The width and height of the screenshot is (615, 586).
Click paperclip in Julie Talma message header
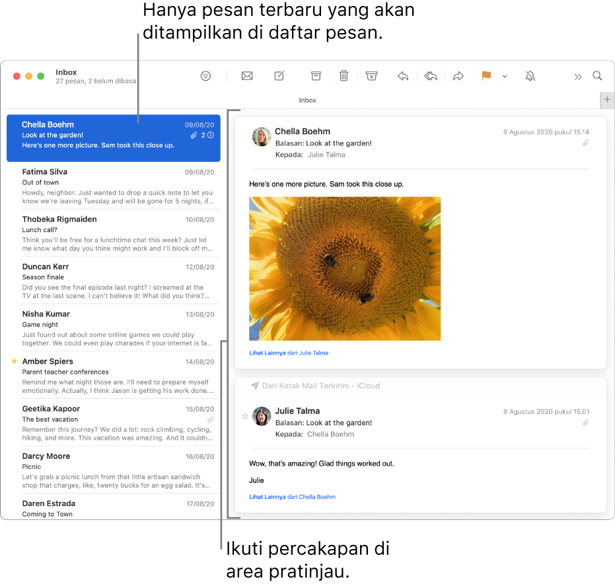click(x=585, y=423)
